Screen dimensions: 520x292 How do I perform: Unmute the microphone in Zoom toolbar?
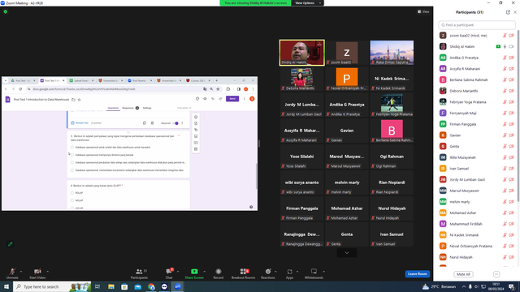point(12,273)
